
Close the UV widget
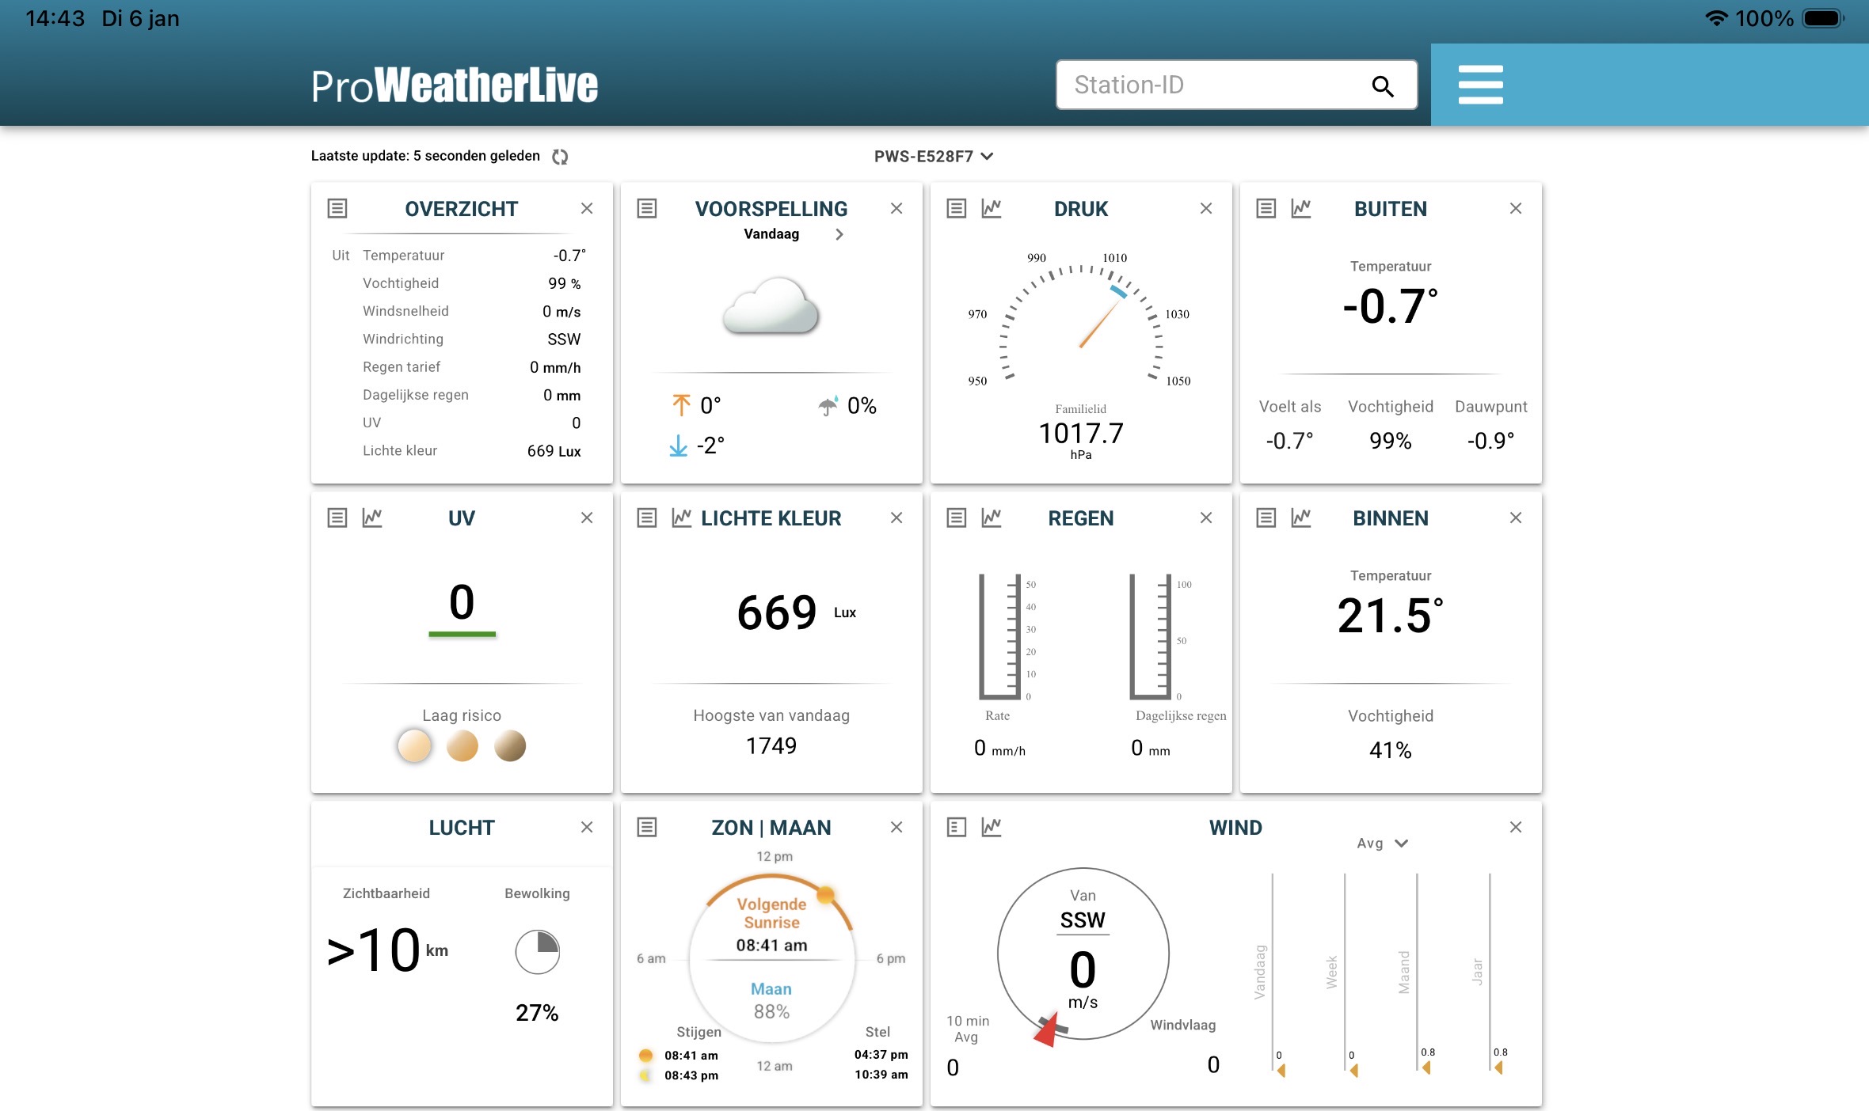(x=587, y=518)
